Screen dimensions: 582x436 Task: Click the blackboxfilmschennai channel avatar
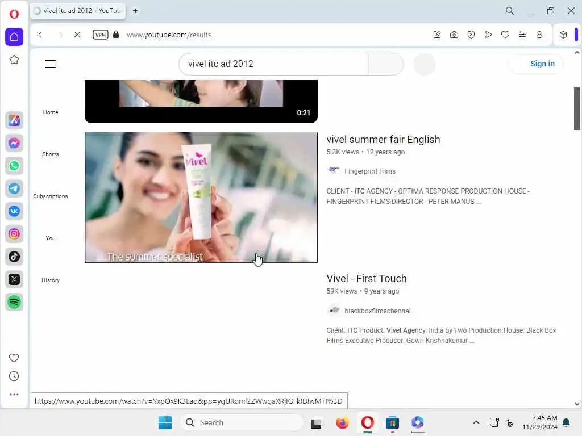tap(334, 310)
